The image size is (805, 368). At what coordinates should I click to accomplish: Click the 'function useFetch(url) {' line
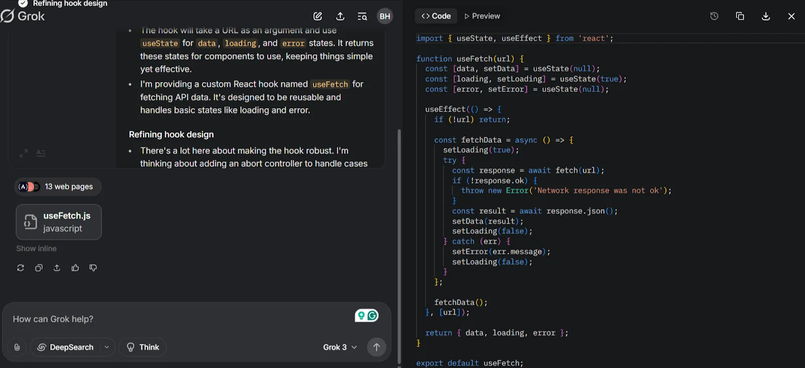[x=470, y=58]
